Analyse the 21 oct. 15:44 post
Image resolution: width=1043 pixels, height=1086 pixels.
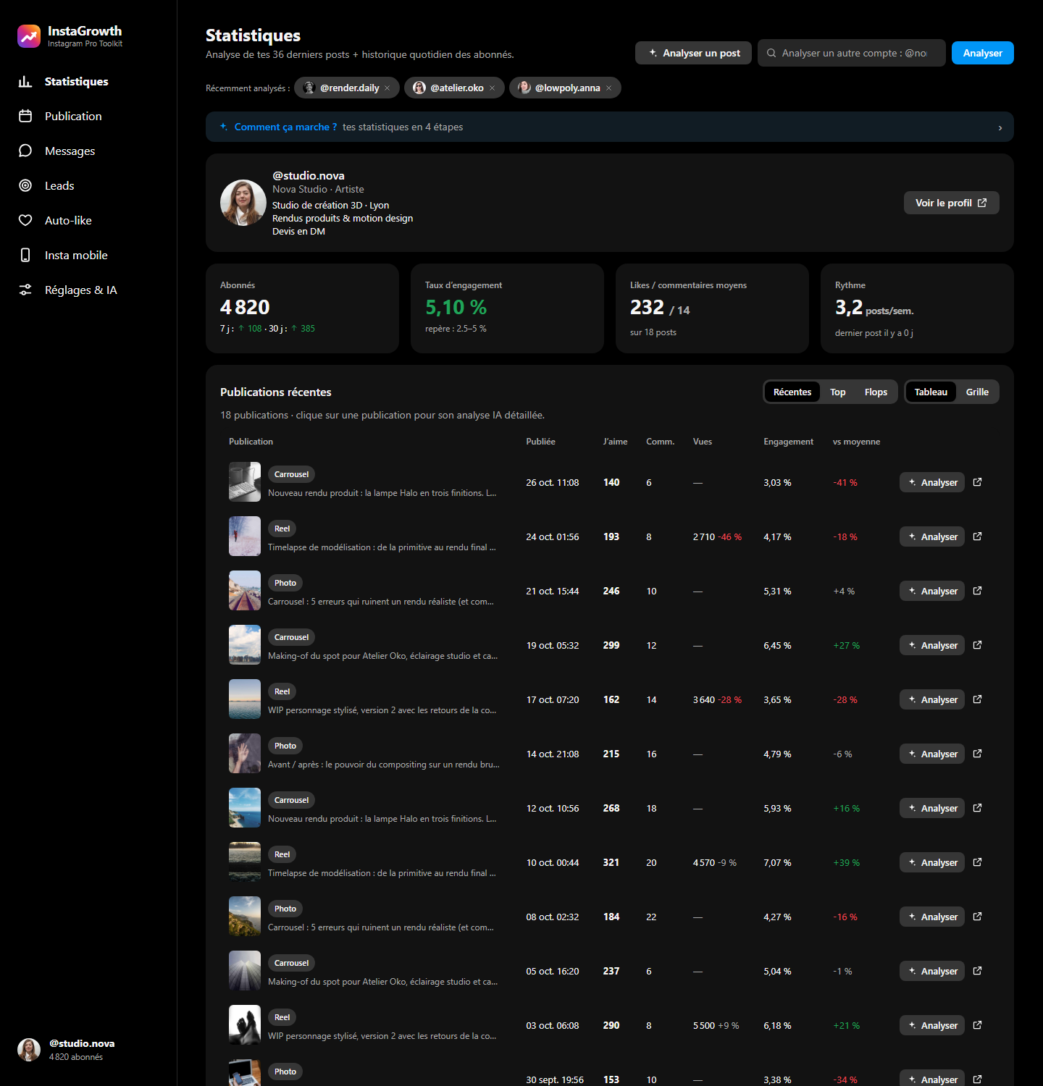tap(932, 591)
